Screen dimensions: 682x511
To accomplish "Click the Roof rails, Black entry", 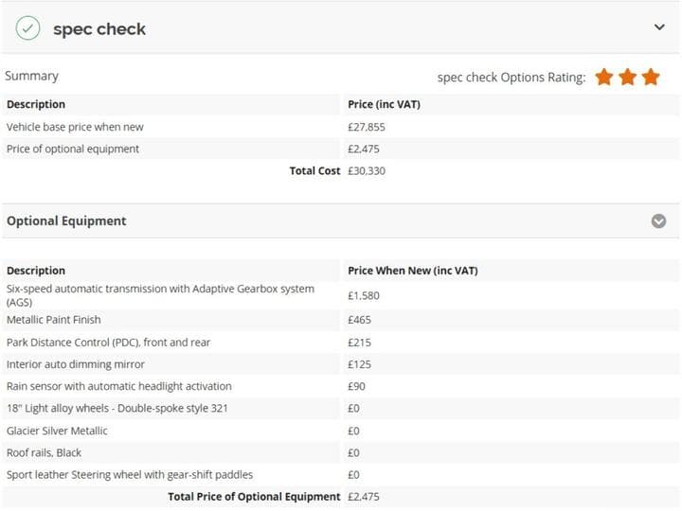I will point(44,452).
